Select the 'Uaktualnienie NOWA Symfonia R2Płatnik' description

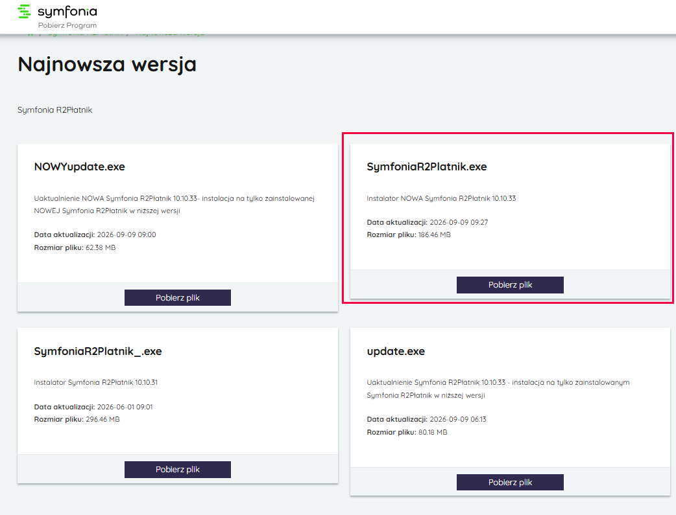174,205
